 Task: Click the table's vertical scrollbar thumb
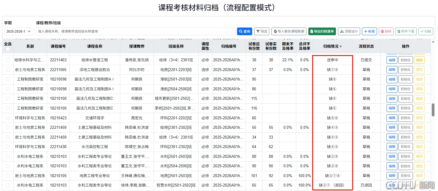pos(433,110)
